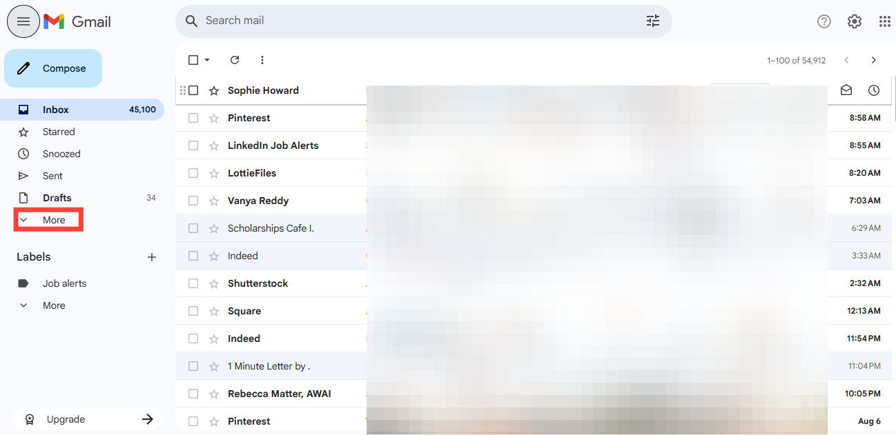This screenshot has width=896, height=435.
Task: Create a new label with plus icon
Action: tap(152, 257)
